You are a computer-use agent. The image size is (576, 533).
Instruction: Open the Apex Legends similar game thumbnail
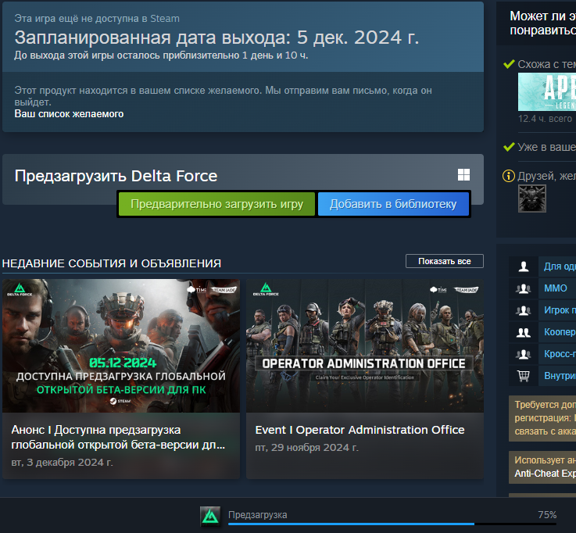tap(547, 92)
